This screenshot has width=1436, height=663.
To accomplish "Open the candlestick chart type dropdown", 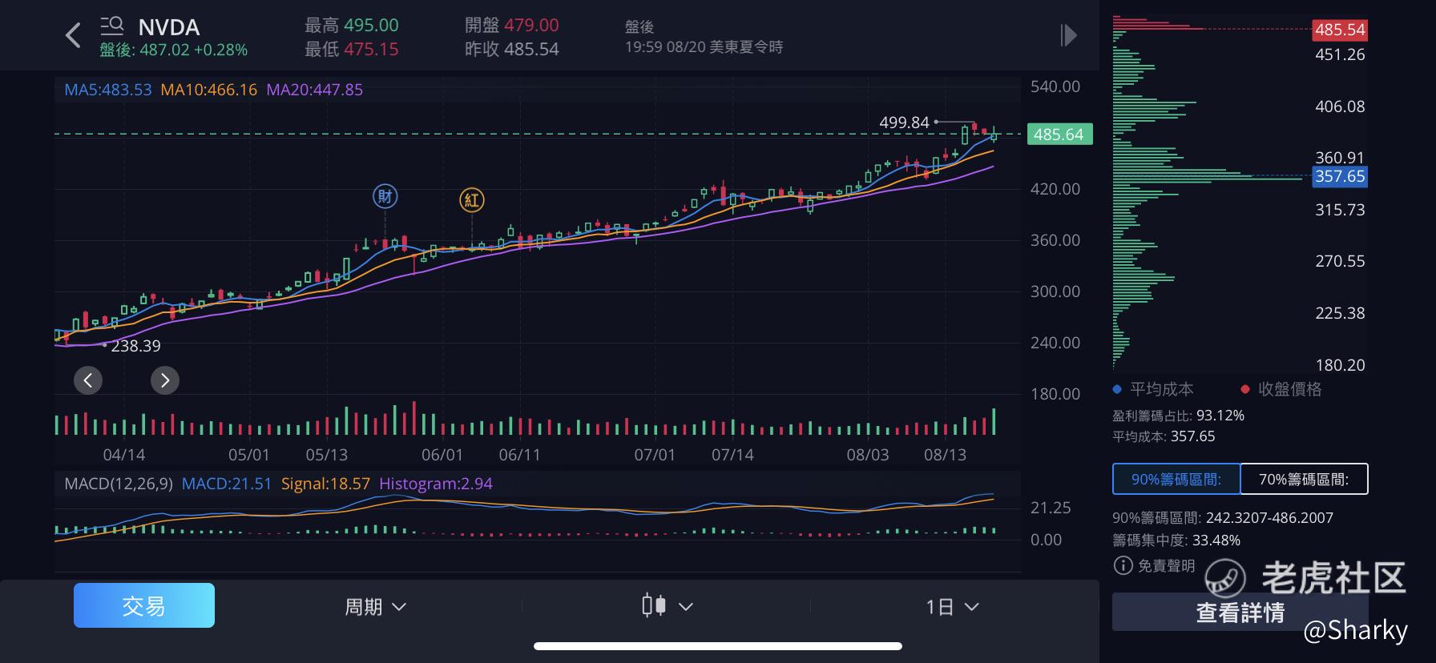I will (x=668, y=606).
